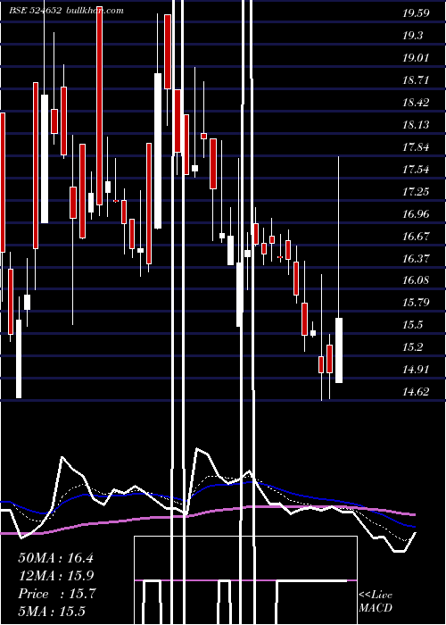Click the 16.08 price axis label
The image size is (446, 625).
pos(416,279)
